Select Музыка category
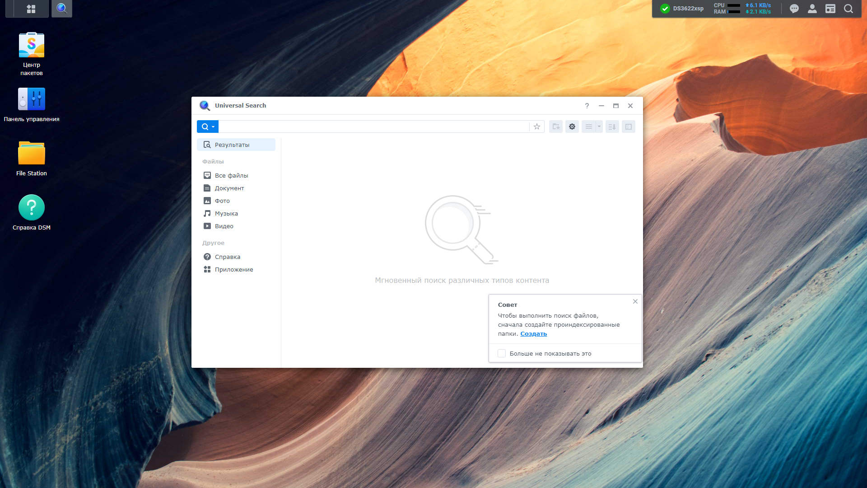This screenshot has height=488, width=867. click(x=236, y=213)
